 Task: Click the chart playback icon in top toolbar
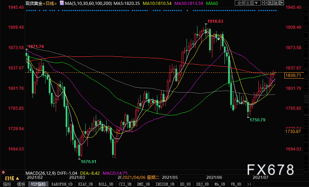point(276,3)
